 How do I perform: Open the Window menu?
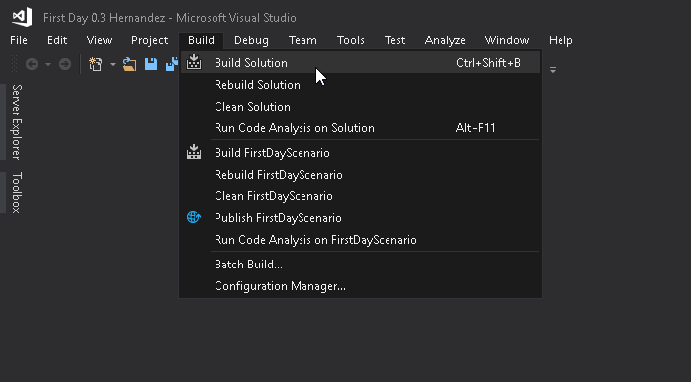click(507, 40)
